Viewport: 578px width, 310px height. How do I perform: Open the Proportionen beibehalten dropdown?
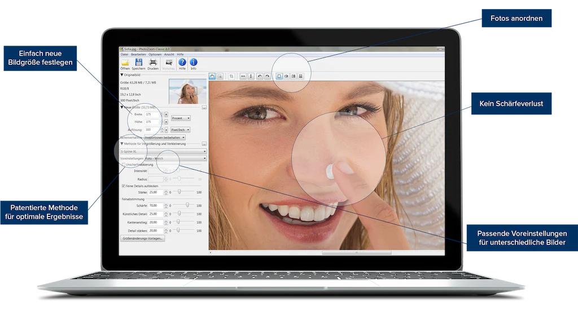point(164,138)
